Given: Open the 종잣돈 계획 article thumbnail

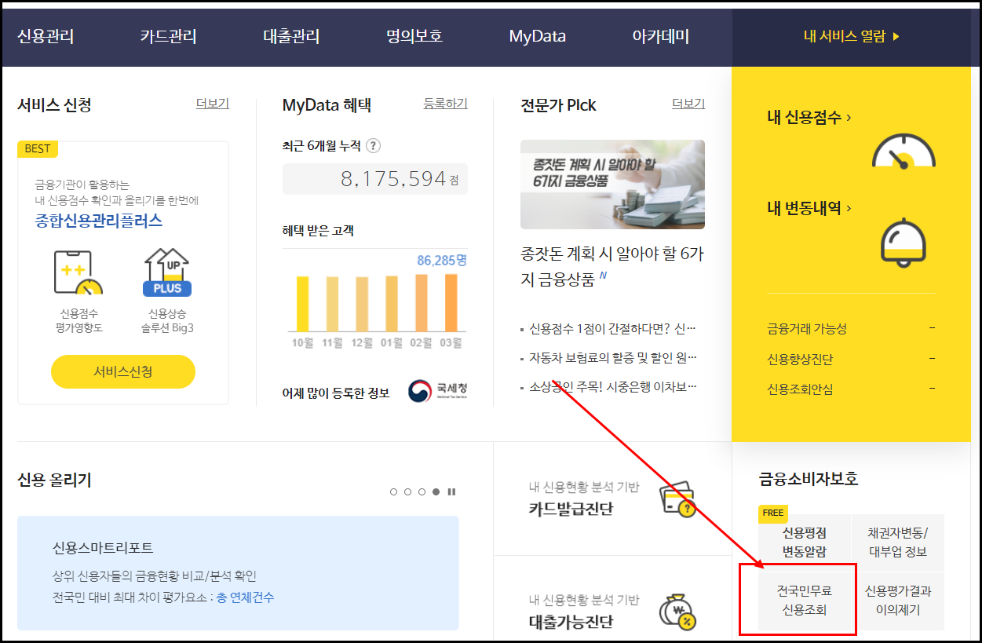Looking at the screenshot, I should click(612, 184).
